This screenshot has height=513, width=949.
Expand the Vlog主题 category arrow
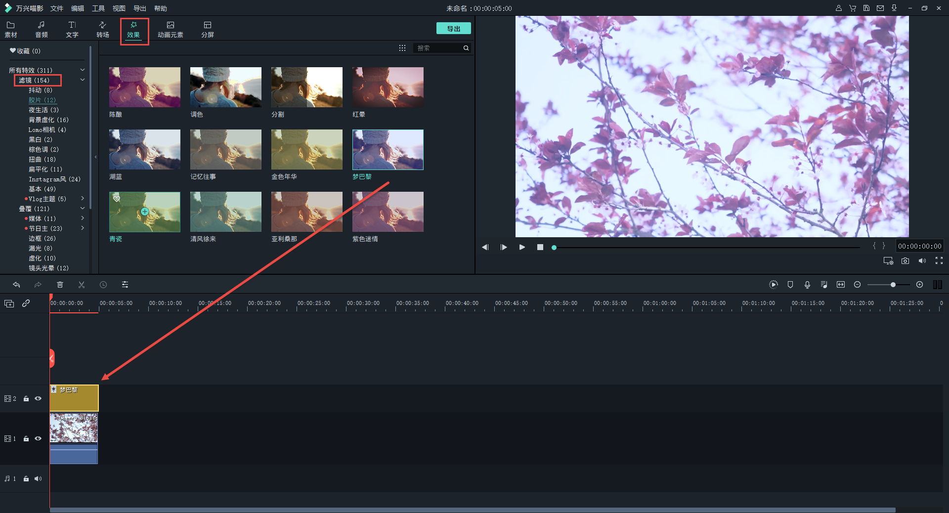pos(83,199)
